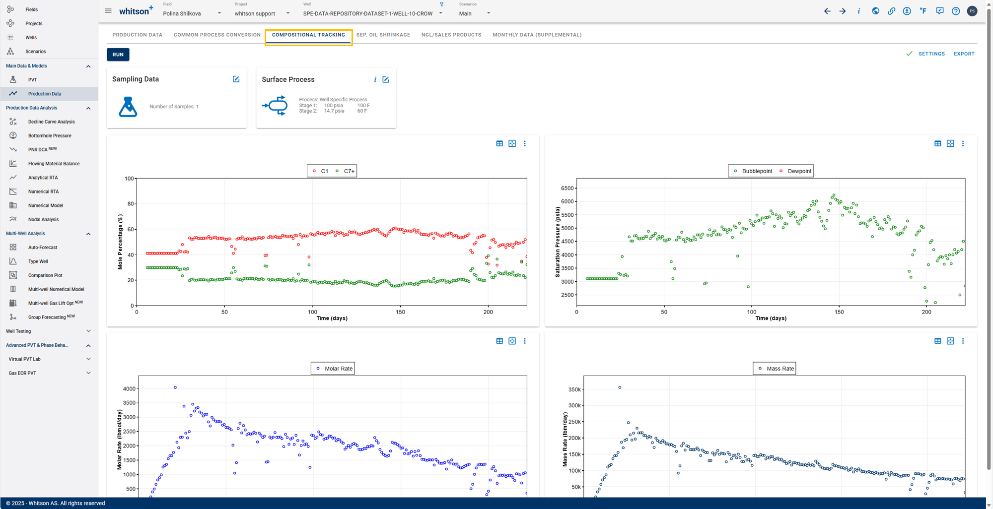Viewport: 993px width, 509px height.
Task: Toggle Mass Rate series in legend
Action: click(776, 369)
